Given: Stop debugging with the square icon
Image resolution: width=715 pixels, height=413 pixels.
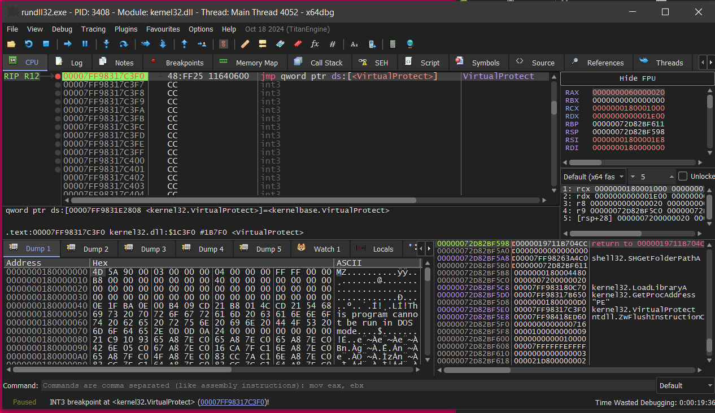Looking at the screenshot, I should (x=46, y=44).
